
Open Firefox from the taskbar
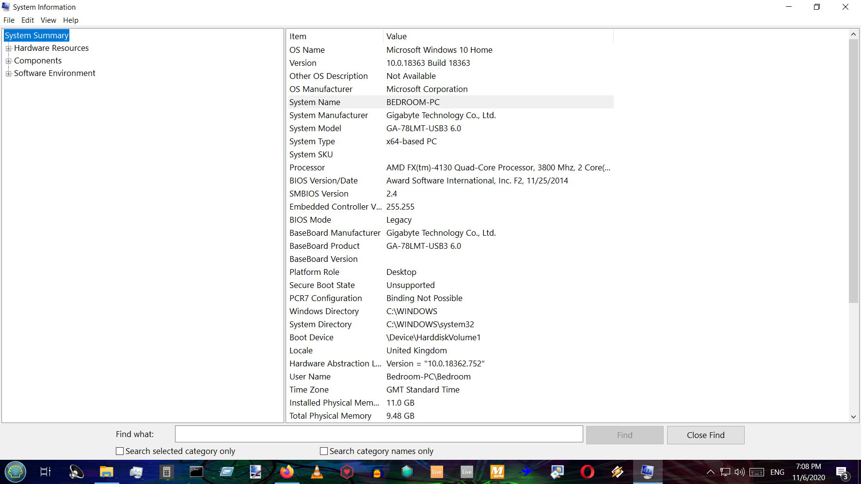click(287, 471)
